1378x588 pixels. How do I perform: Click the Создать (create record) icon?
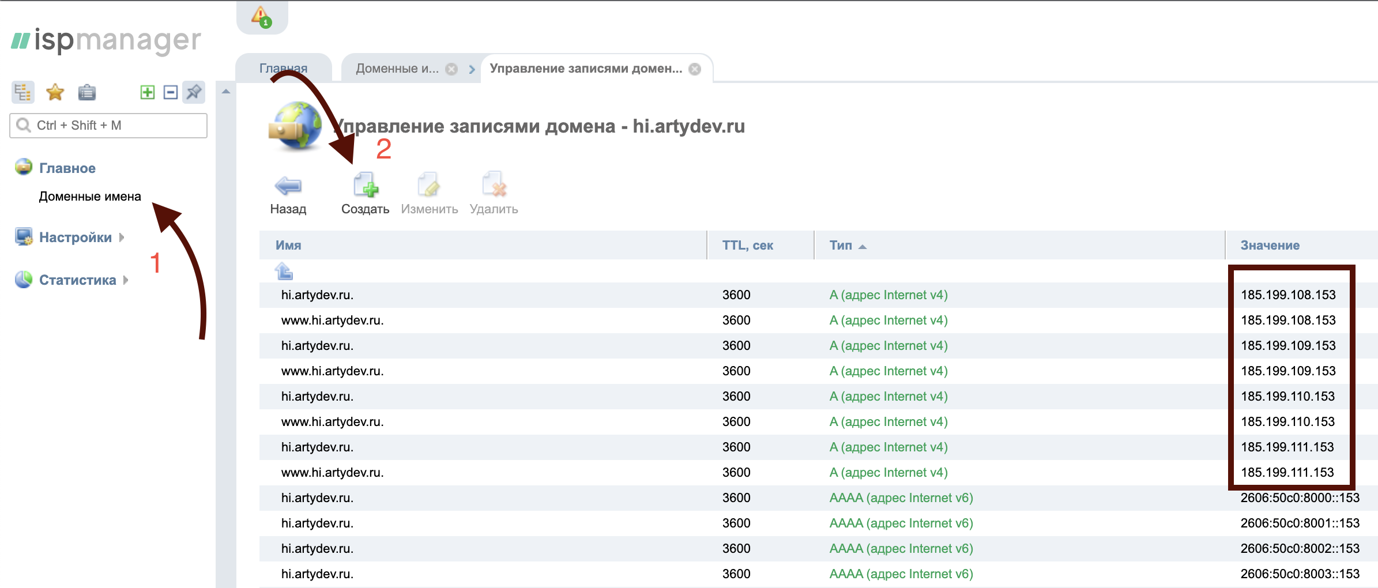pyautogui.click(x=365, y=186)
